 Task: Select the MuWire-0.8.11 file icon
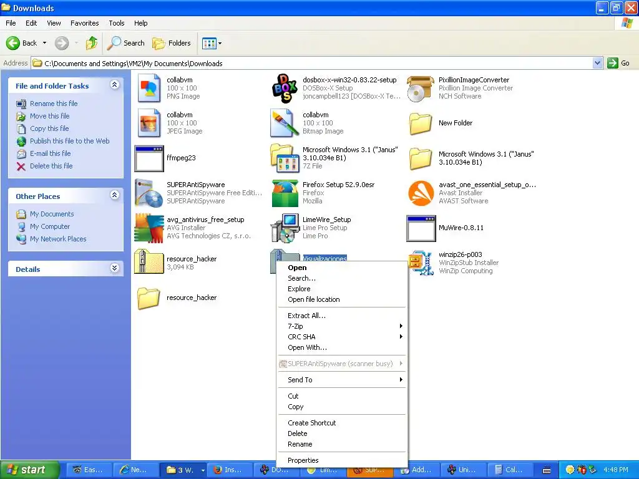[x=421, y=228]
